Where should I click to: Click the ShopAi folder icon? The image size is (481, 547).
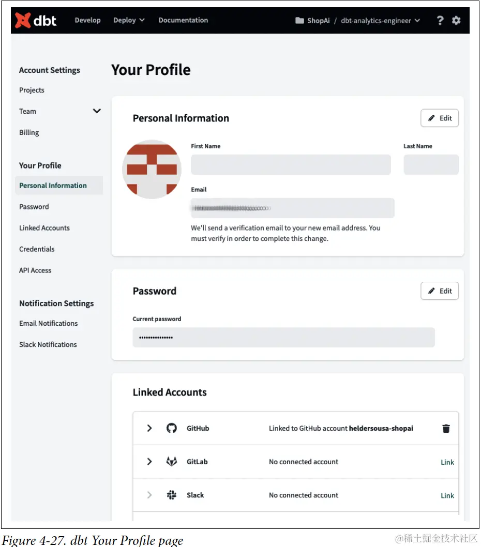(299, 21)
